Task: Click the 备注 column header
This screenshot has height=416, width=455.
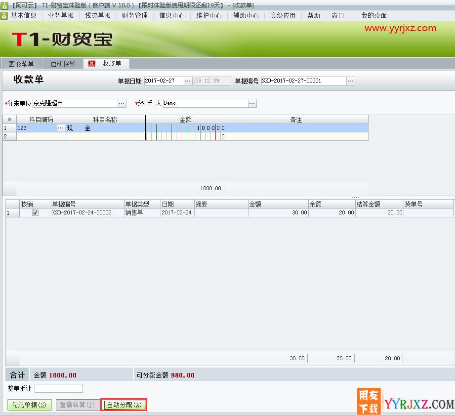Action: coord(296,120)
